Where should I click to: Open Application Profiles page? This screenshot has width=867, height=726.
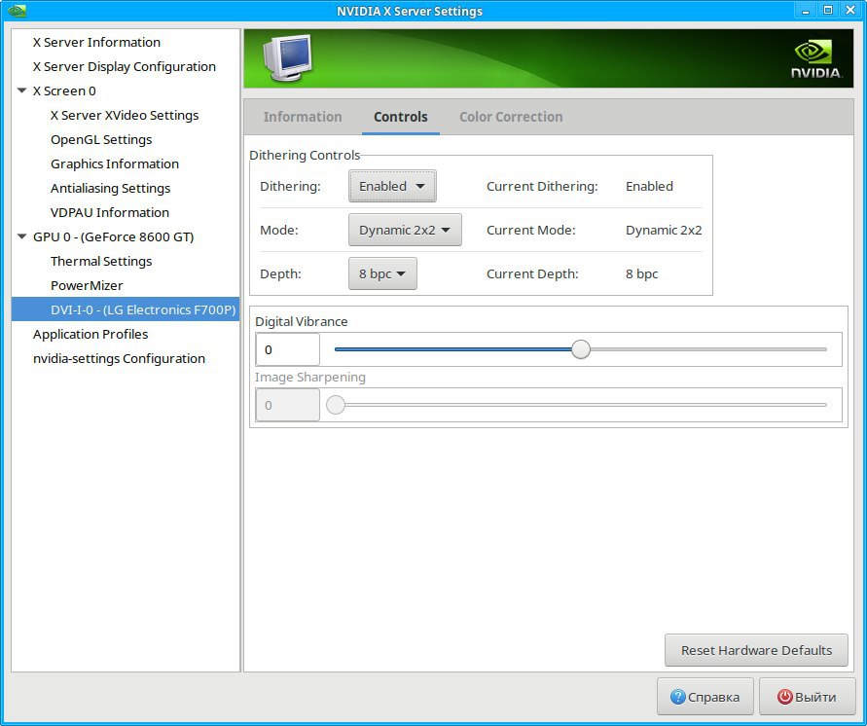click(90, 334)
